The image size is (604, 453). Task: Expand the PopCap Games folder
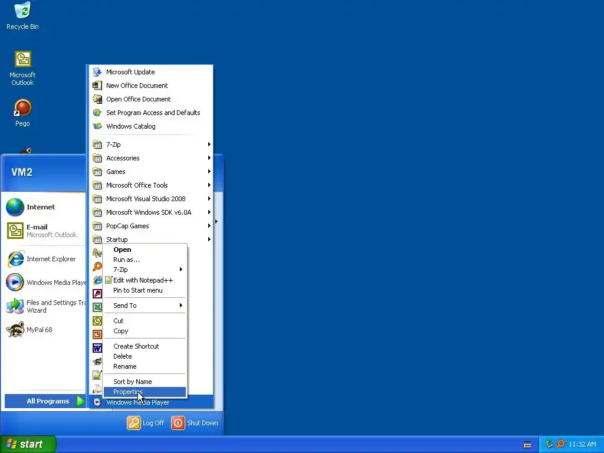150,226
